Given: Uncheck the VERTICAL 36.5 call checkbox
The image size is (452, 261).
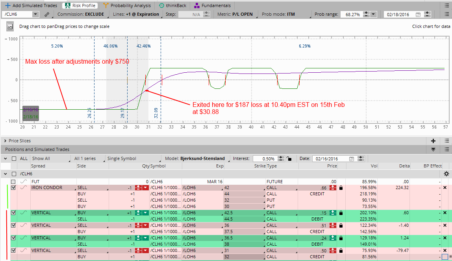Looking at the screenshot, I should tap(13, 238).
